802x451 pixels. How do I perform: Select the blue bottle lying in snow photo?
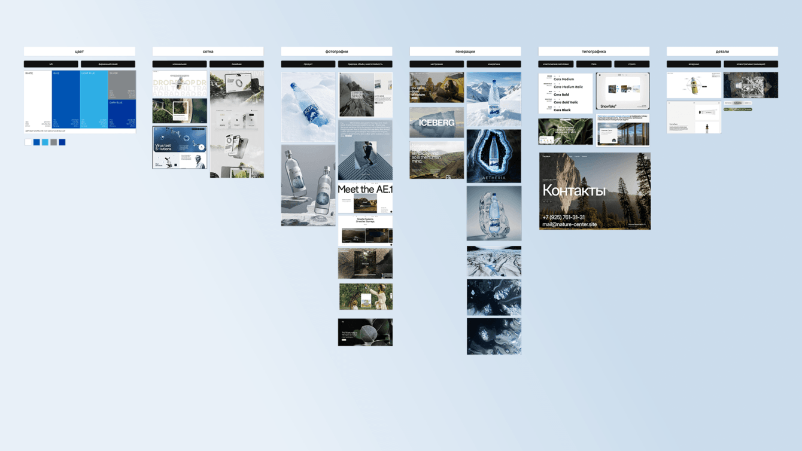click(308, 107)
